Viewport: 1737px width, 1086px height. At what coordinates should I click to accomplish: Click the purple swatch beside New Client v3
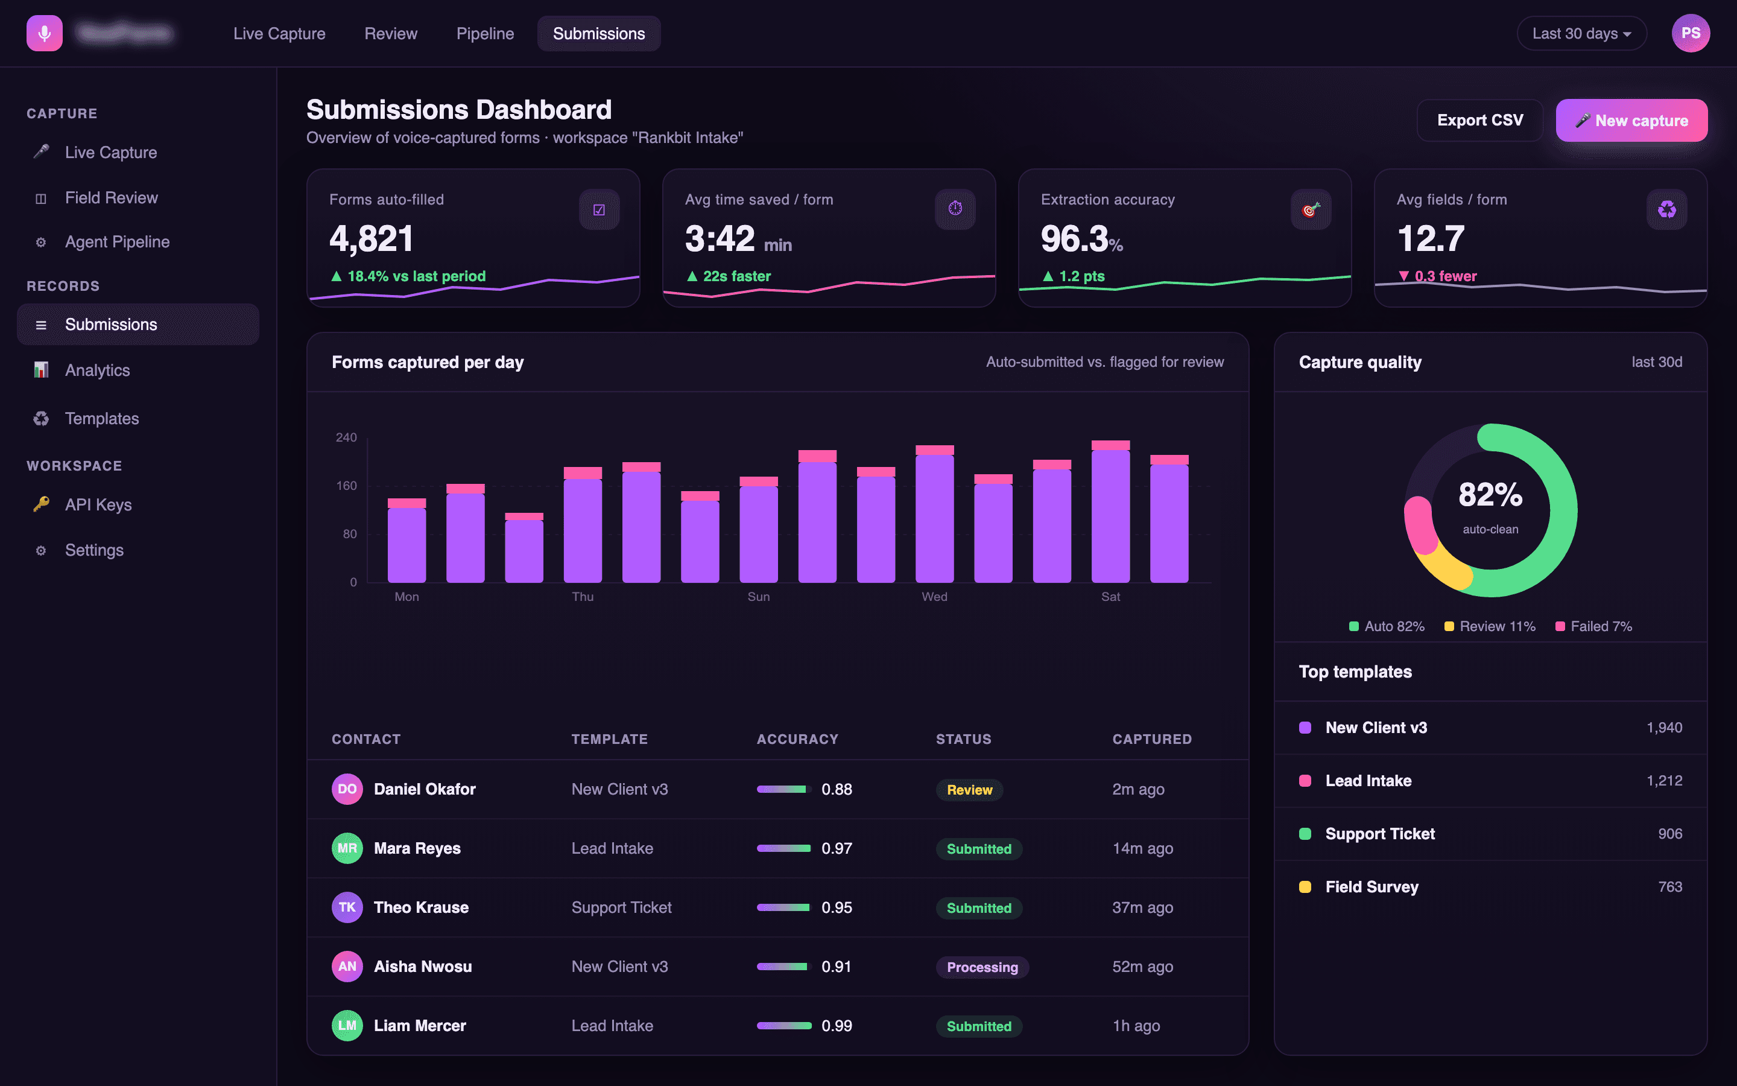pos(1305,728)
